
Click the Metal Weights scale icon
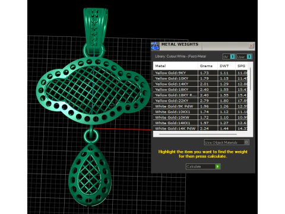[x=155, y=46]
